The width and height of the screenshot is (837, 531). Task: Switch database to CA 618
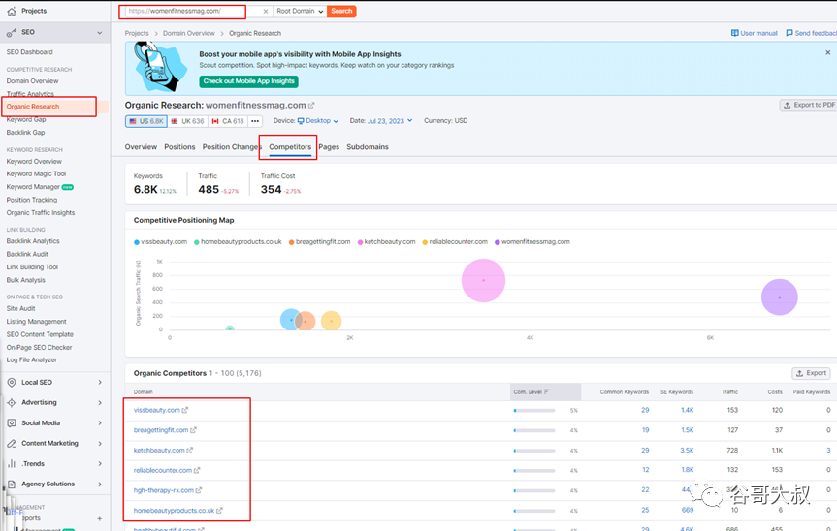[228, 121]
